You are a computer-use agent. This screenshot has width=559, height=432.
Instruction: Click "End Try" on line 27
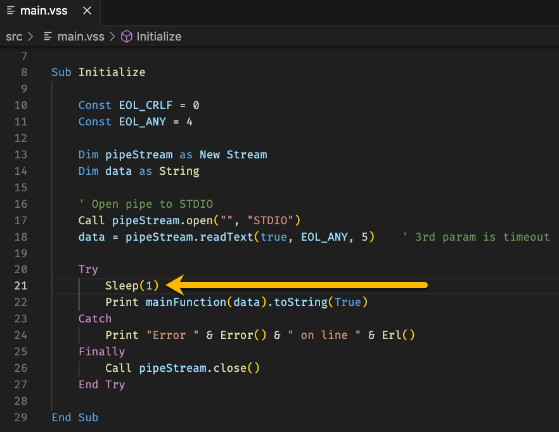[x=101, y=384]
